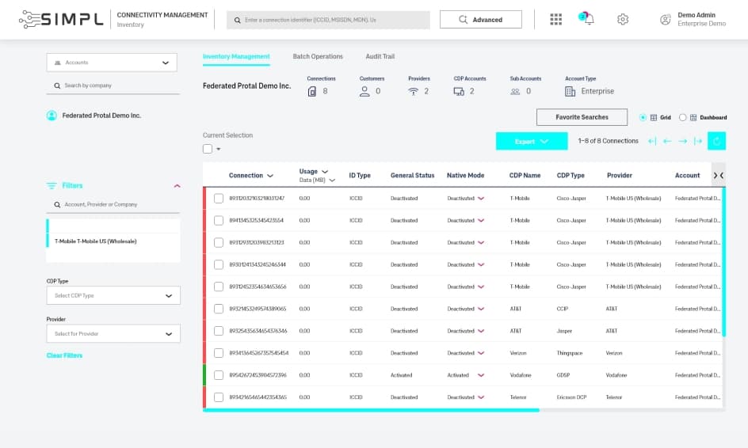
Task: Open the settings gear icon
Action: (x=623, y=20)
